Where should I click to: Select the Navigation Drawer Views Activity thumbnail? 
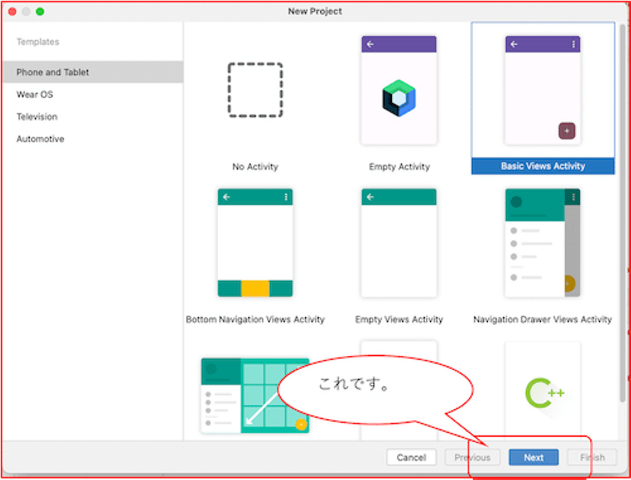[542, 243]
